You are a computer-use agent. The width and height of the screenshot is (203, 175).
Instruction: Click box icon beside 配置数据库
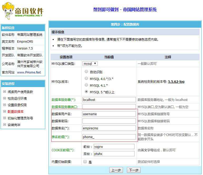coord(4,111)
